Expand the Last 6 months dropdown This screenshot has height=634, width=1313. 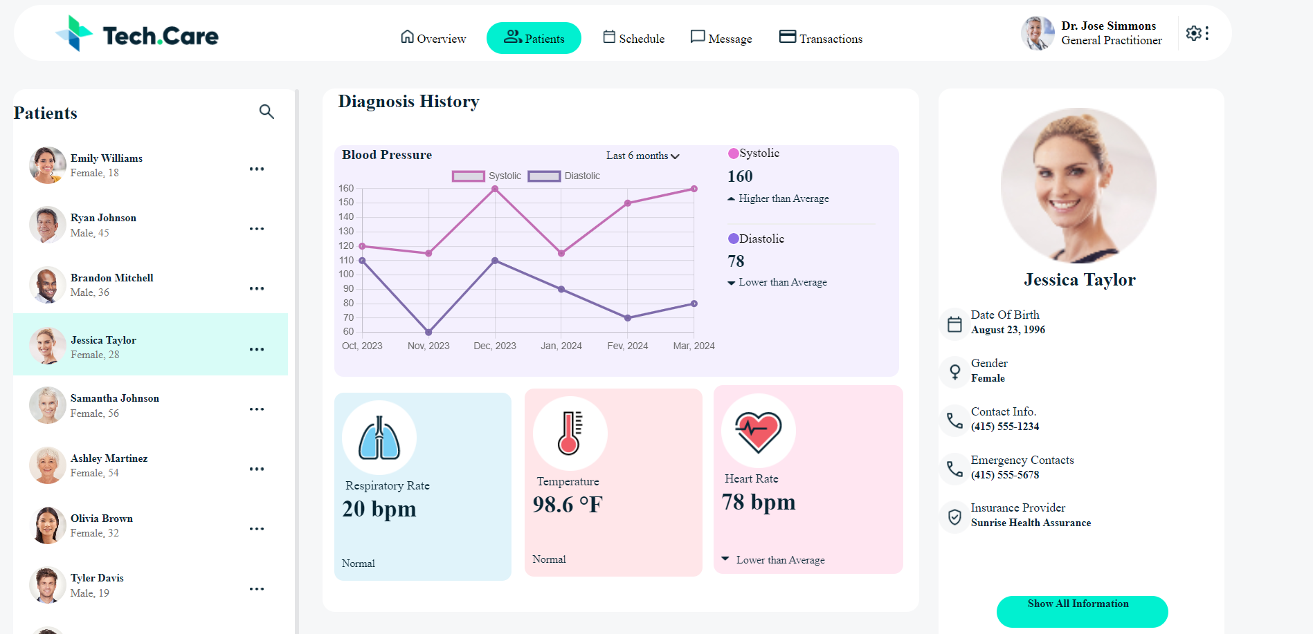[642, 156]
